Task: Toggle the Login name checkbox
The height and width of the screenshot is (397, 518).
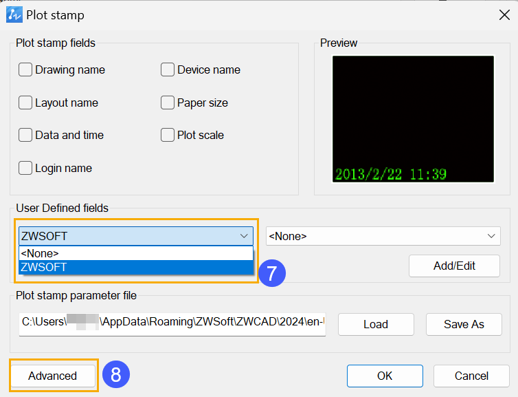Action: pyautogui.click(x=25, y=168)
